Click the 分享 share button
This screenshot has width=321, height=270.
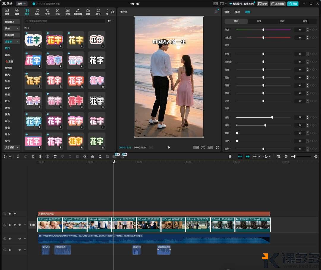coord(263,4)
